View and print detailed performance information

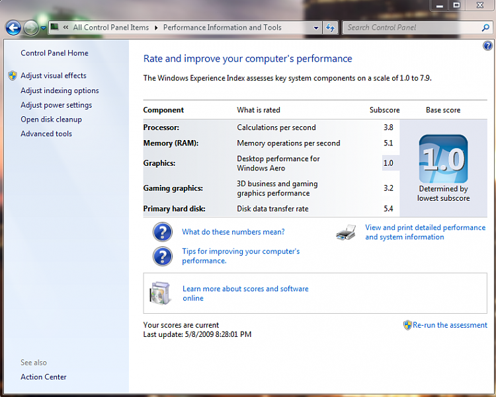(x=425, y=233)
